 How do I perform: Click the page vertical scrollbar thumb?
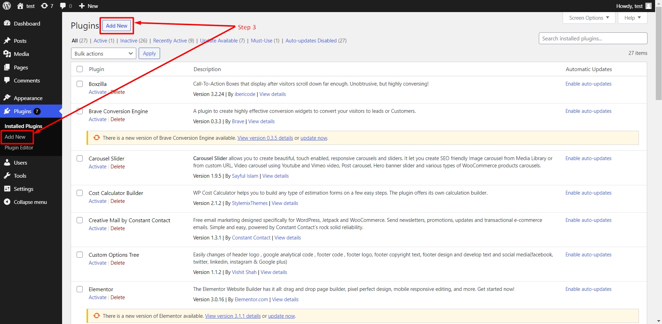659,53
